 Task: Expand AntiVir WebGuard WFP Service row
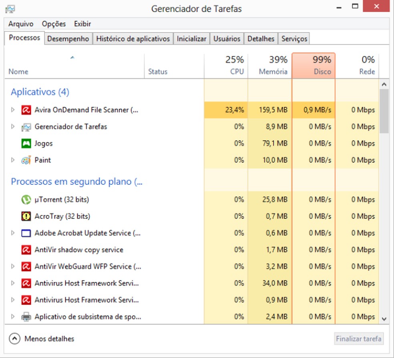click(x=12, y=266)
